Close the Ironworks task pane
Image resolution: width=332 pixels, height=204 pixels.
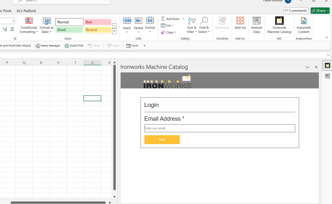(x=316, y=67)
